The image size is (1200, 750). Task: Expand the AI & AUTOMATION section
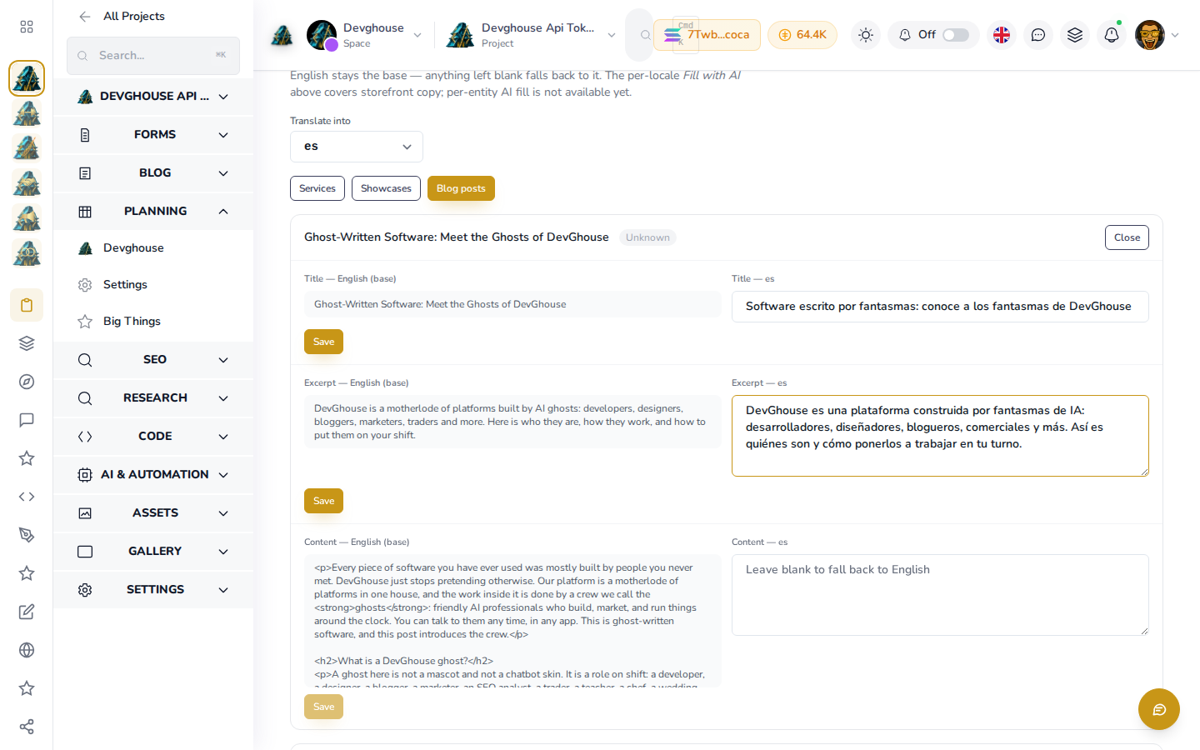153,475
